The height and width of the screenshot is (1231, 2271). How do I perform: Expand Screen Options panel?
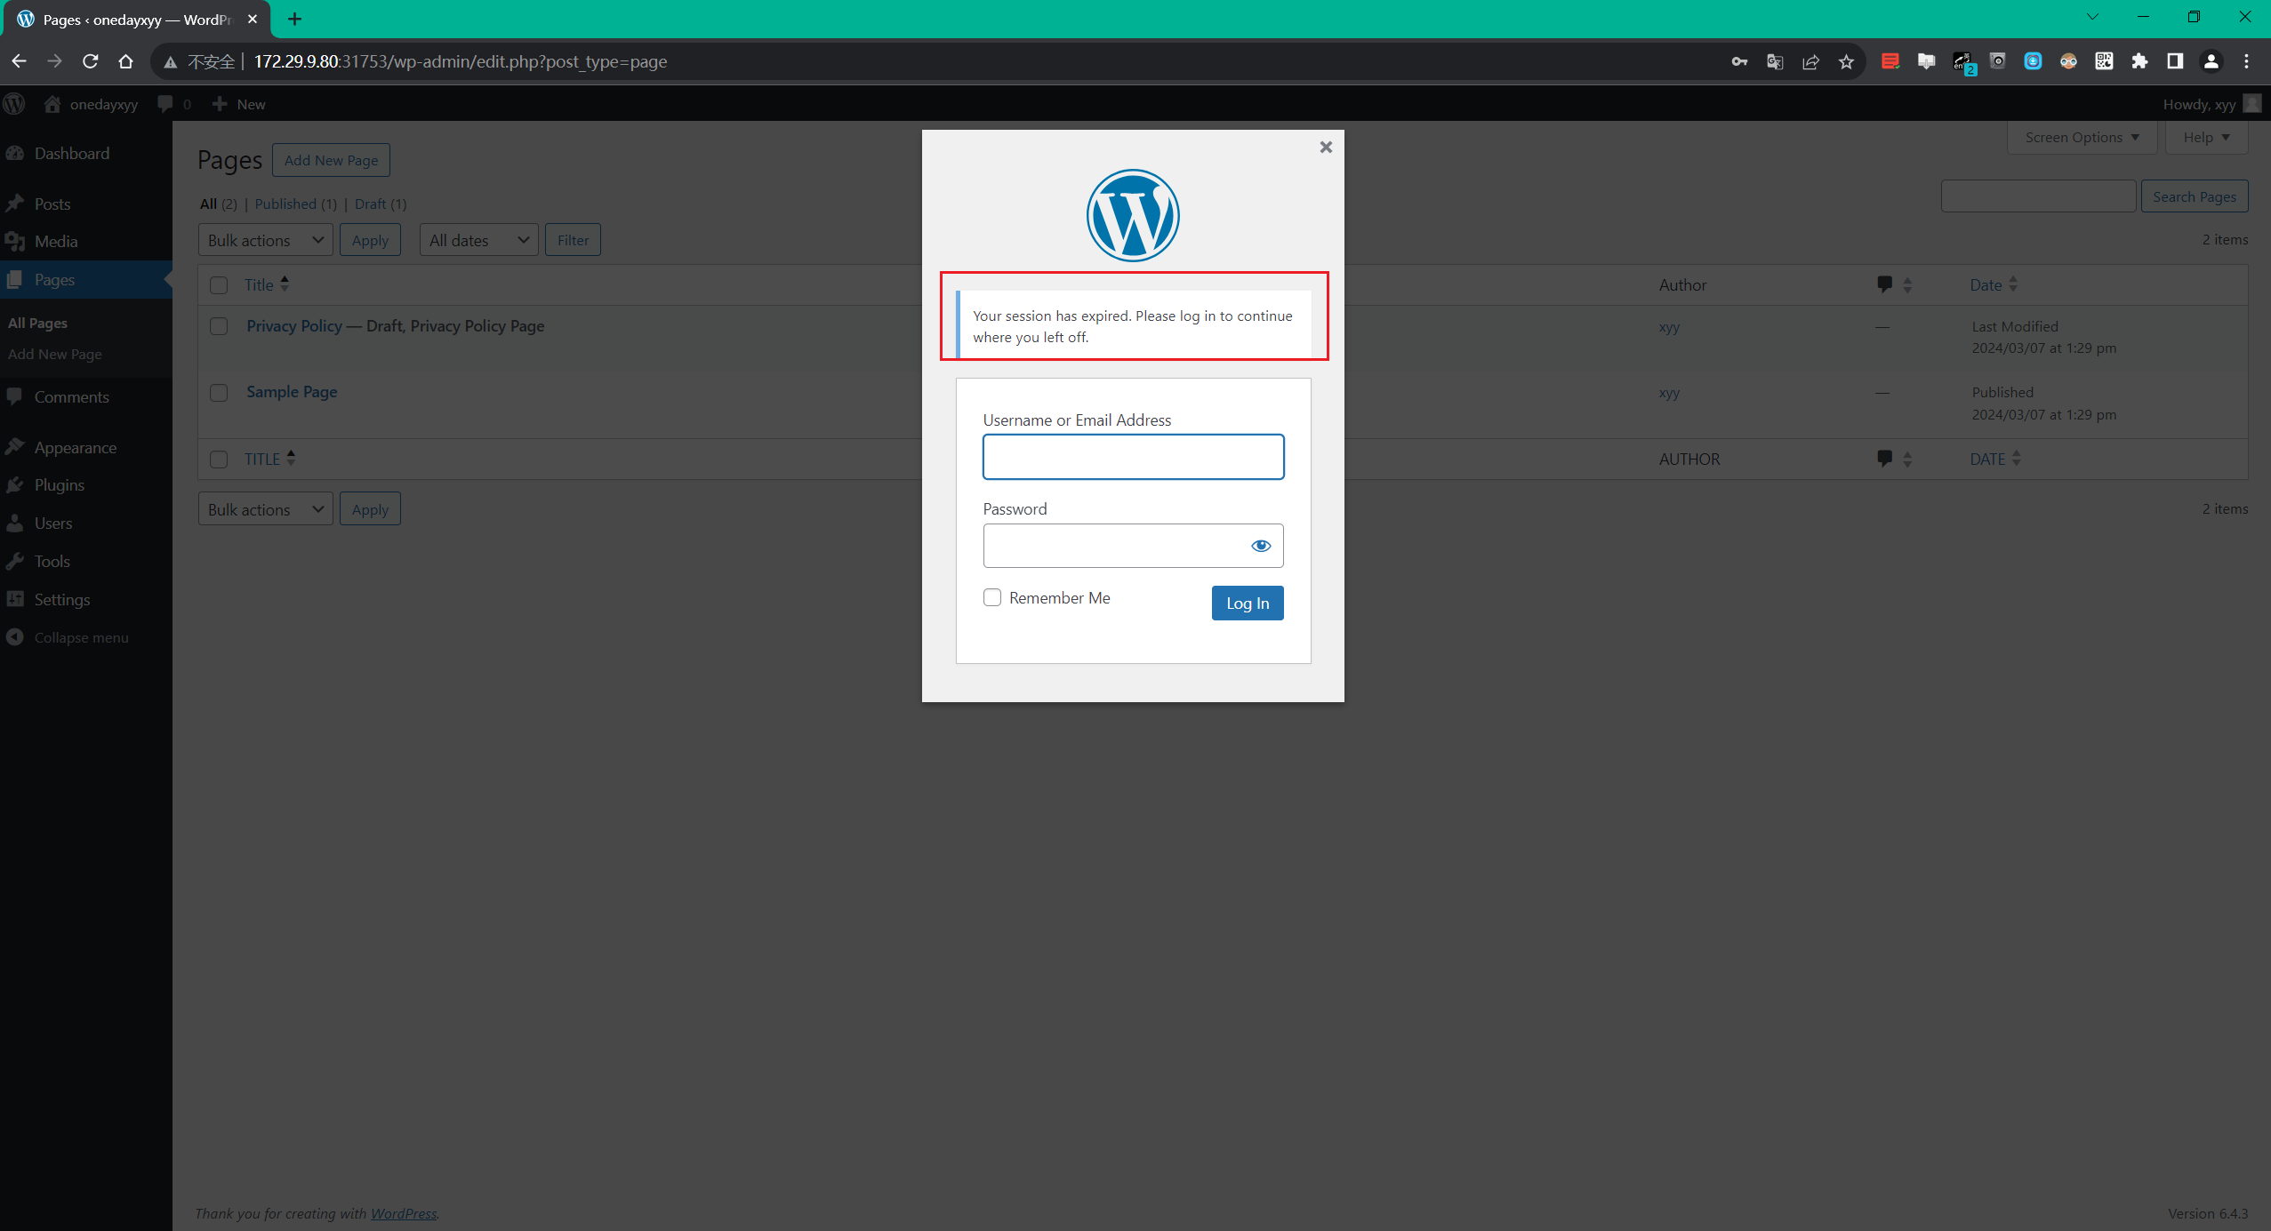[2082, 137]
